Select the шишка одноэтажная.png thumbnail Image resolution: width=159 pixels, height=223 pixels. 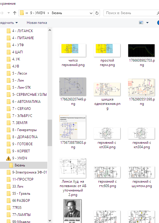pos(107,89)
